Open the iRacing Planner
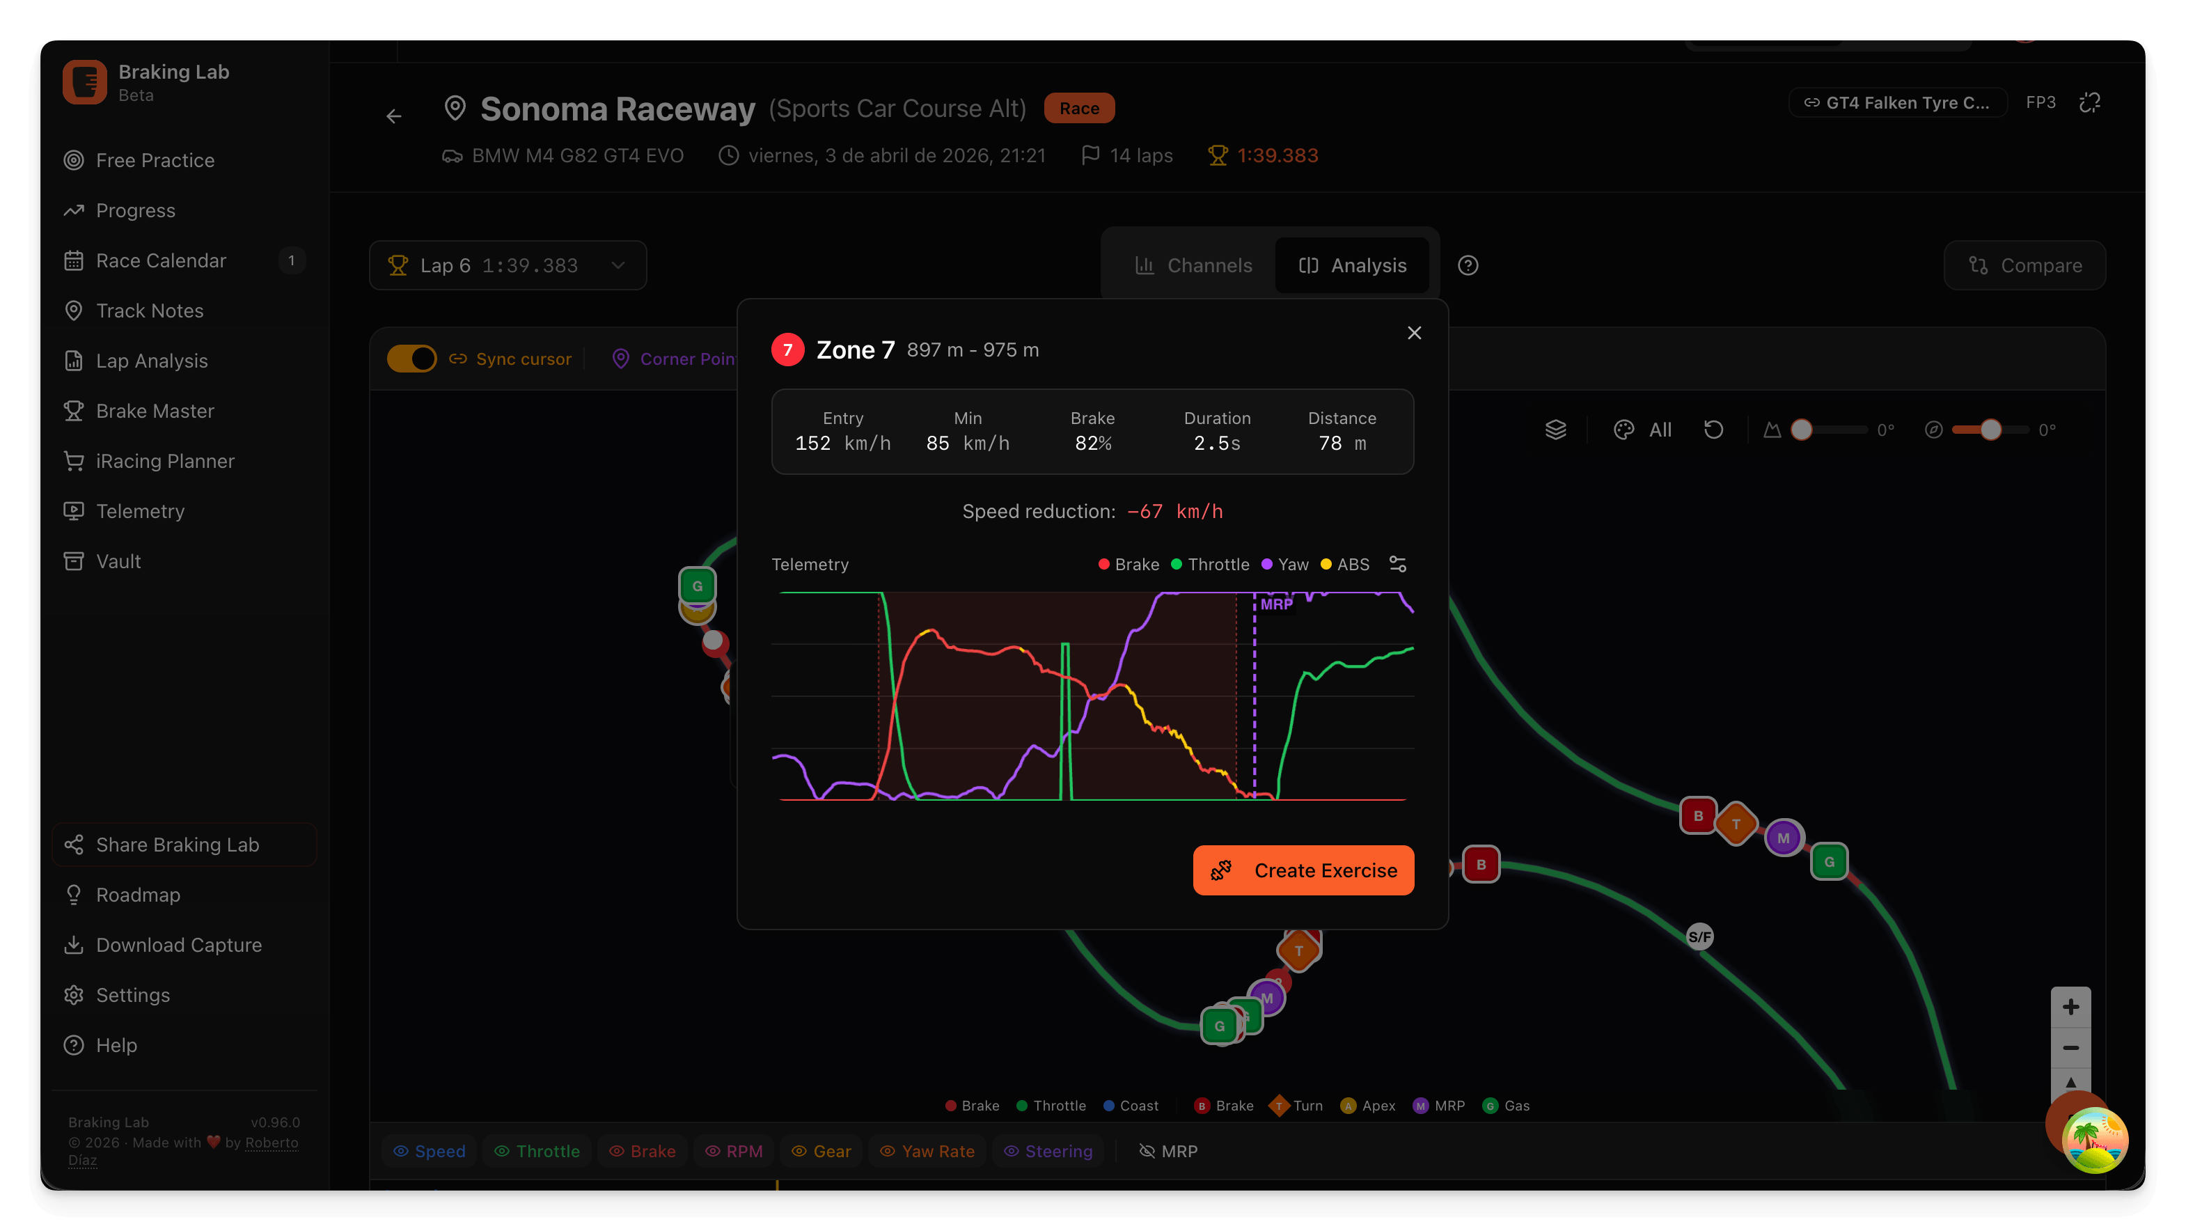Viewport: 2186px width, 1231px height. pos(164,461)
